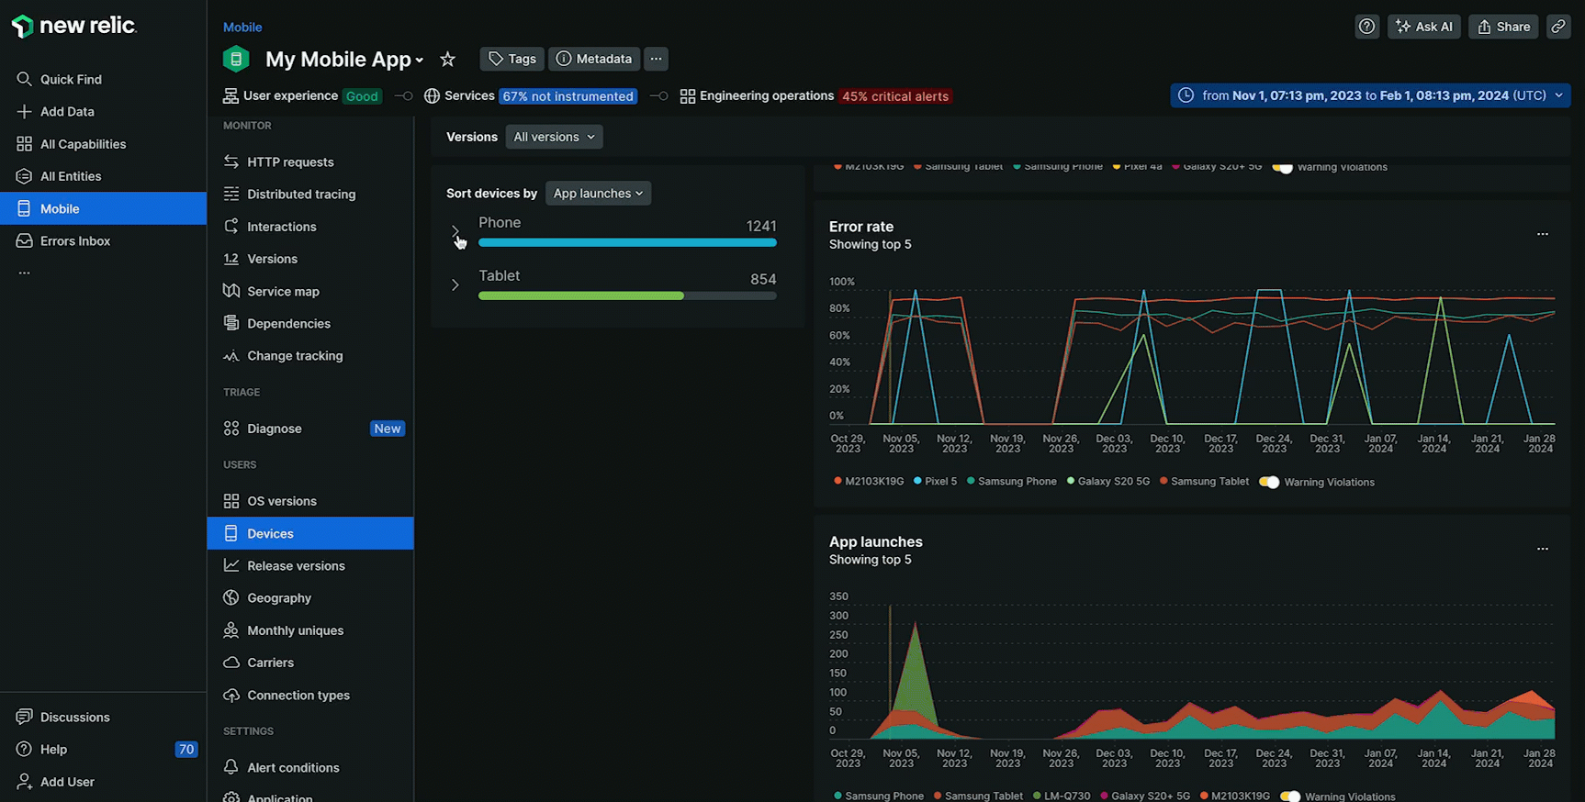Click the Share button
Screen dimensions: 1585x802
click(1503, 27)
